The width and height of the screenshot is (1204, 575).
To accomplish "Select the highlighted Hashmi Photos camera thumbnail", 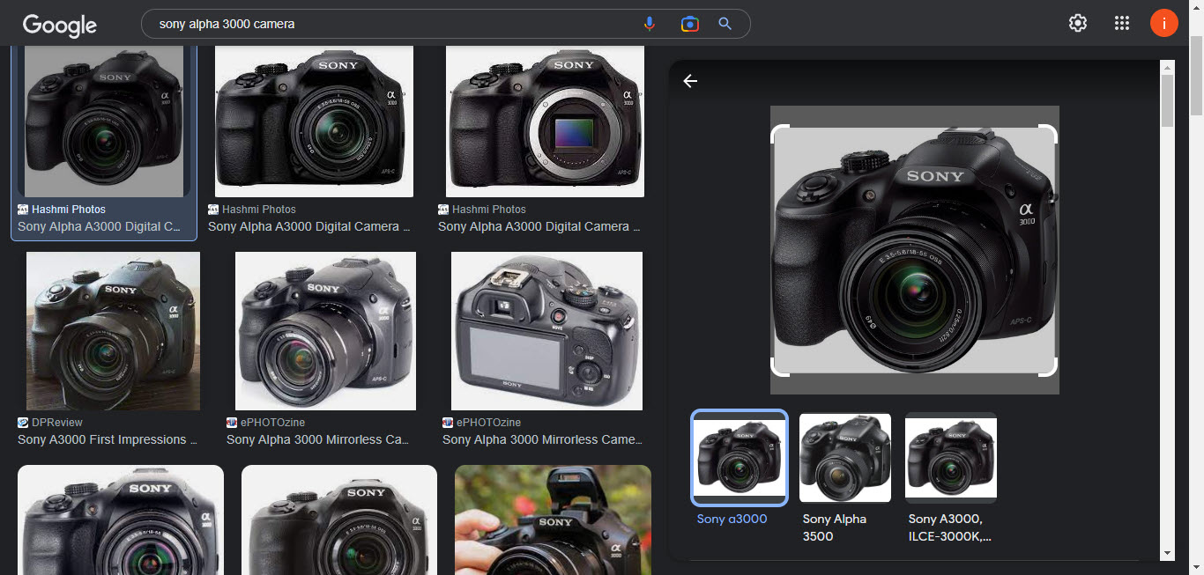I will (x=104, y=121).
